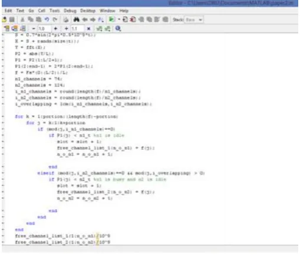This screenshot has width=300, height=255.
Task: Click the 'for j = k:1:k+portion' line
Action: pos(56,123)
